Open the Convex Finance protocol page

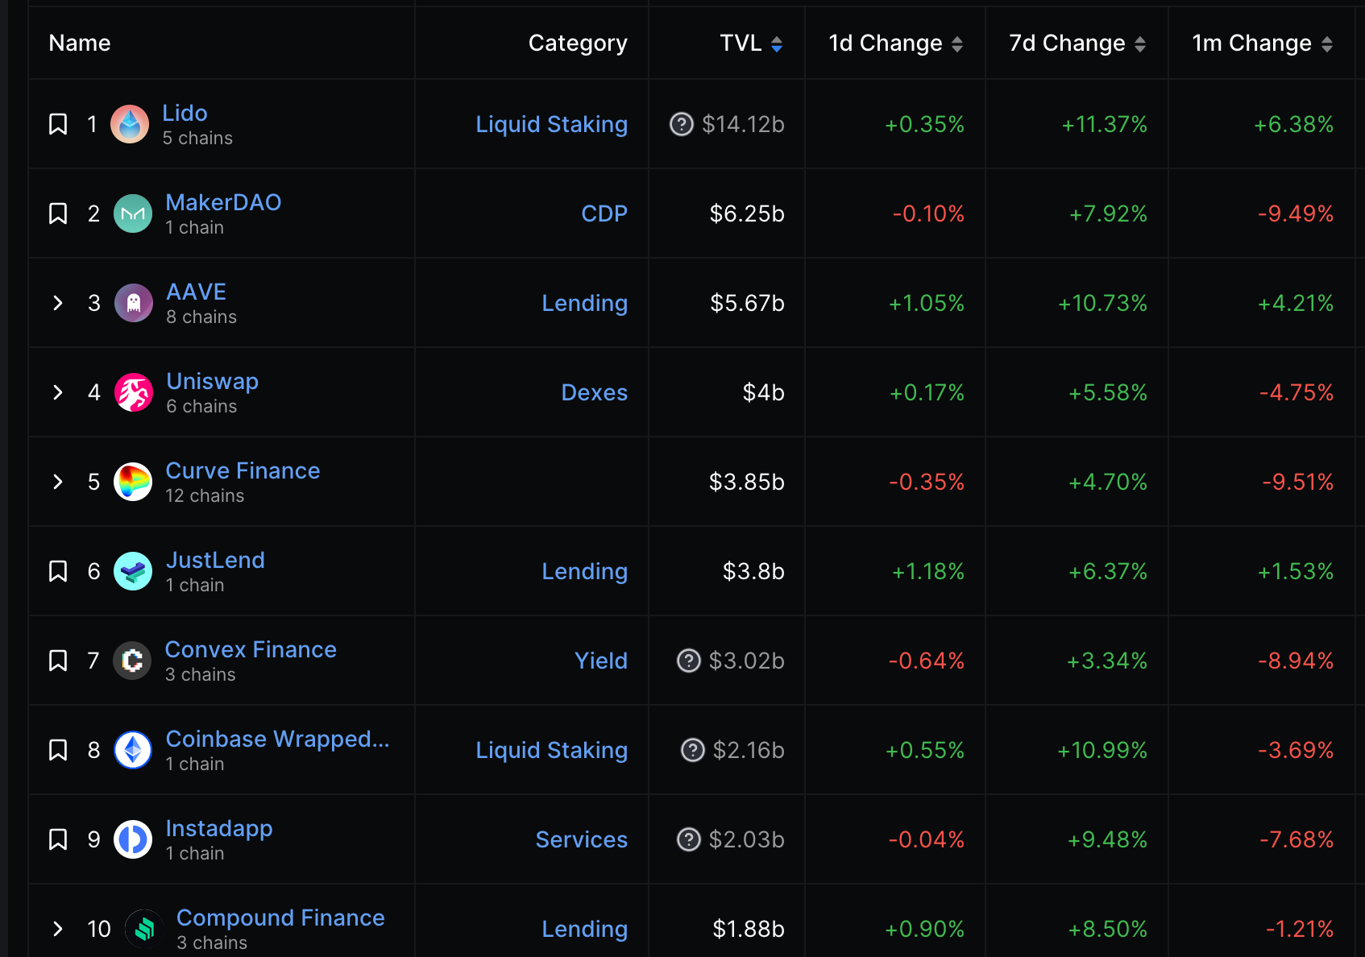pyautogui.click(x=251, y=649)
